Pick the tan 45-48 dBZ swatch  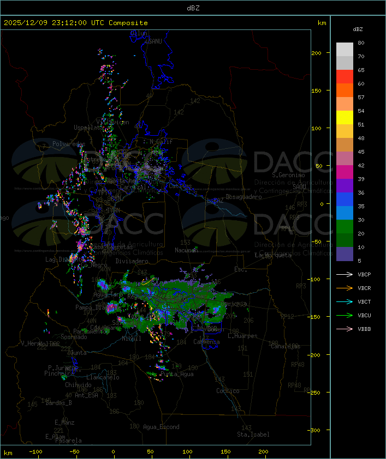pos(345,144)
